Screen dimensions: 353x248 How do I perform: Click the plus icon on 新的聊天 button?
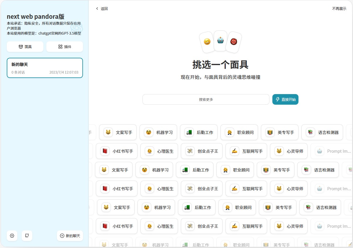(62, 236)
